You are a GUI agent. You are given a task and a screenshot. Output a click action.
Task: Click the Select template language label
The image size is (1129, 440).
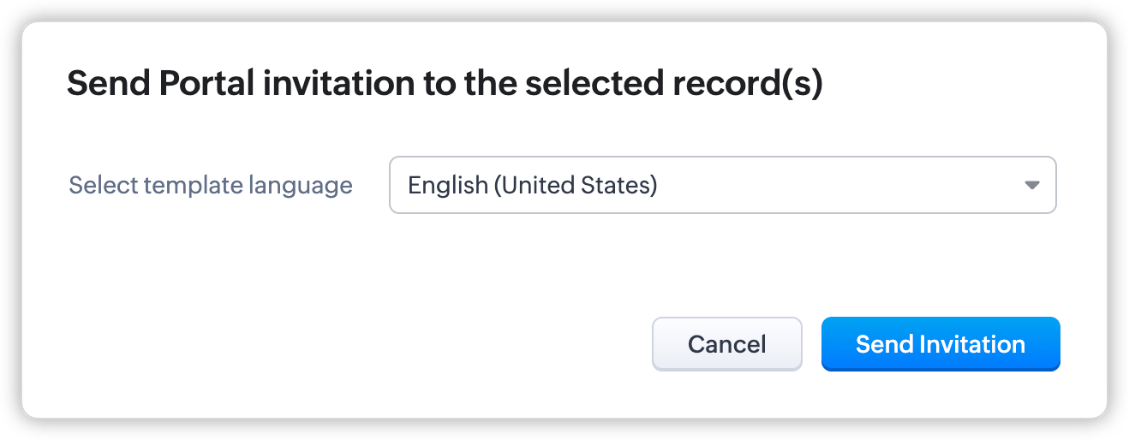[211, 185]
